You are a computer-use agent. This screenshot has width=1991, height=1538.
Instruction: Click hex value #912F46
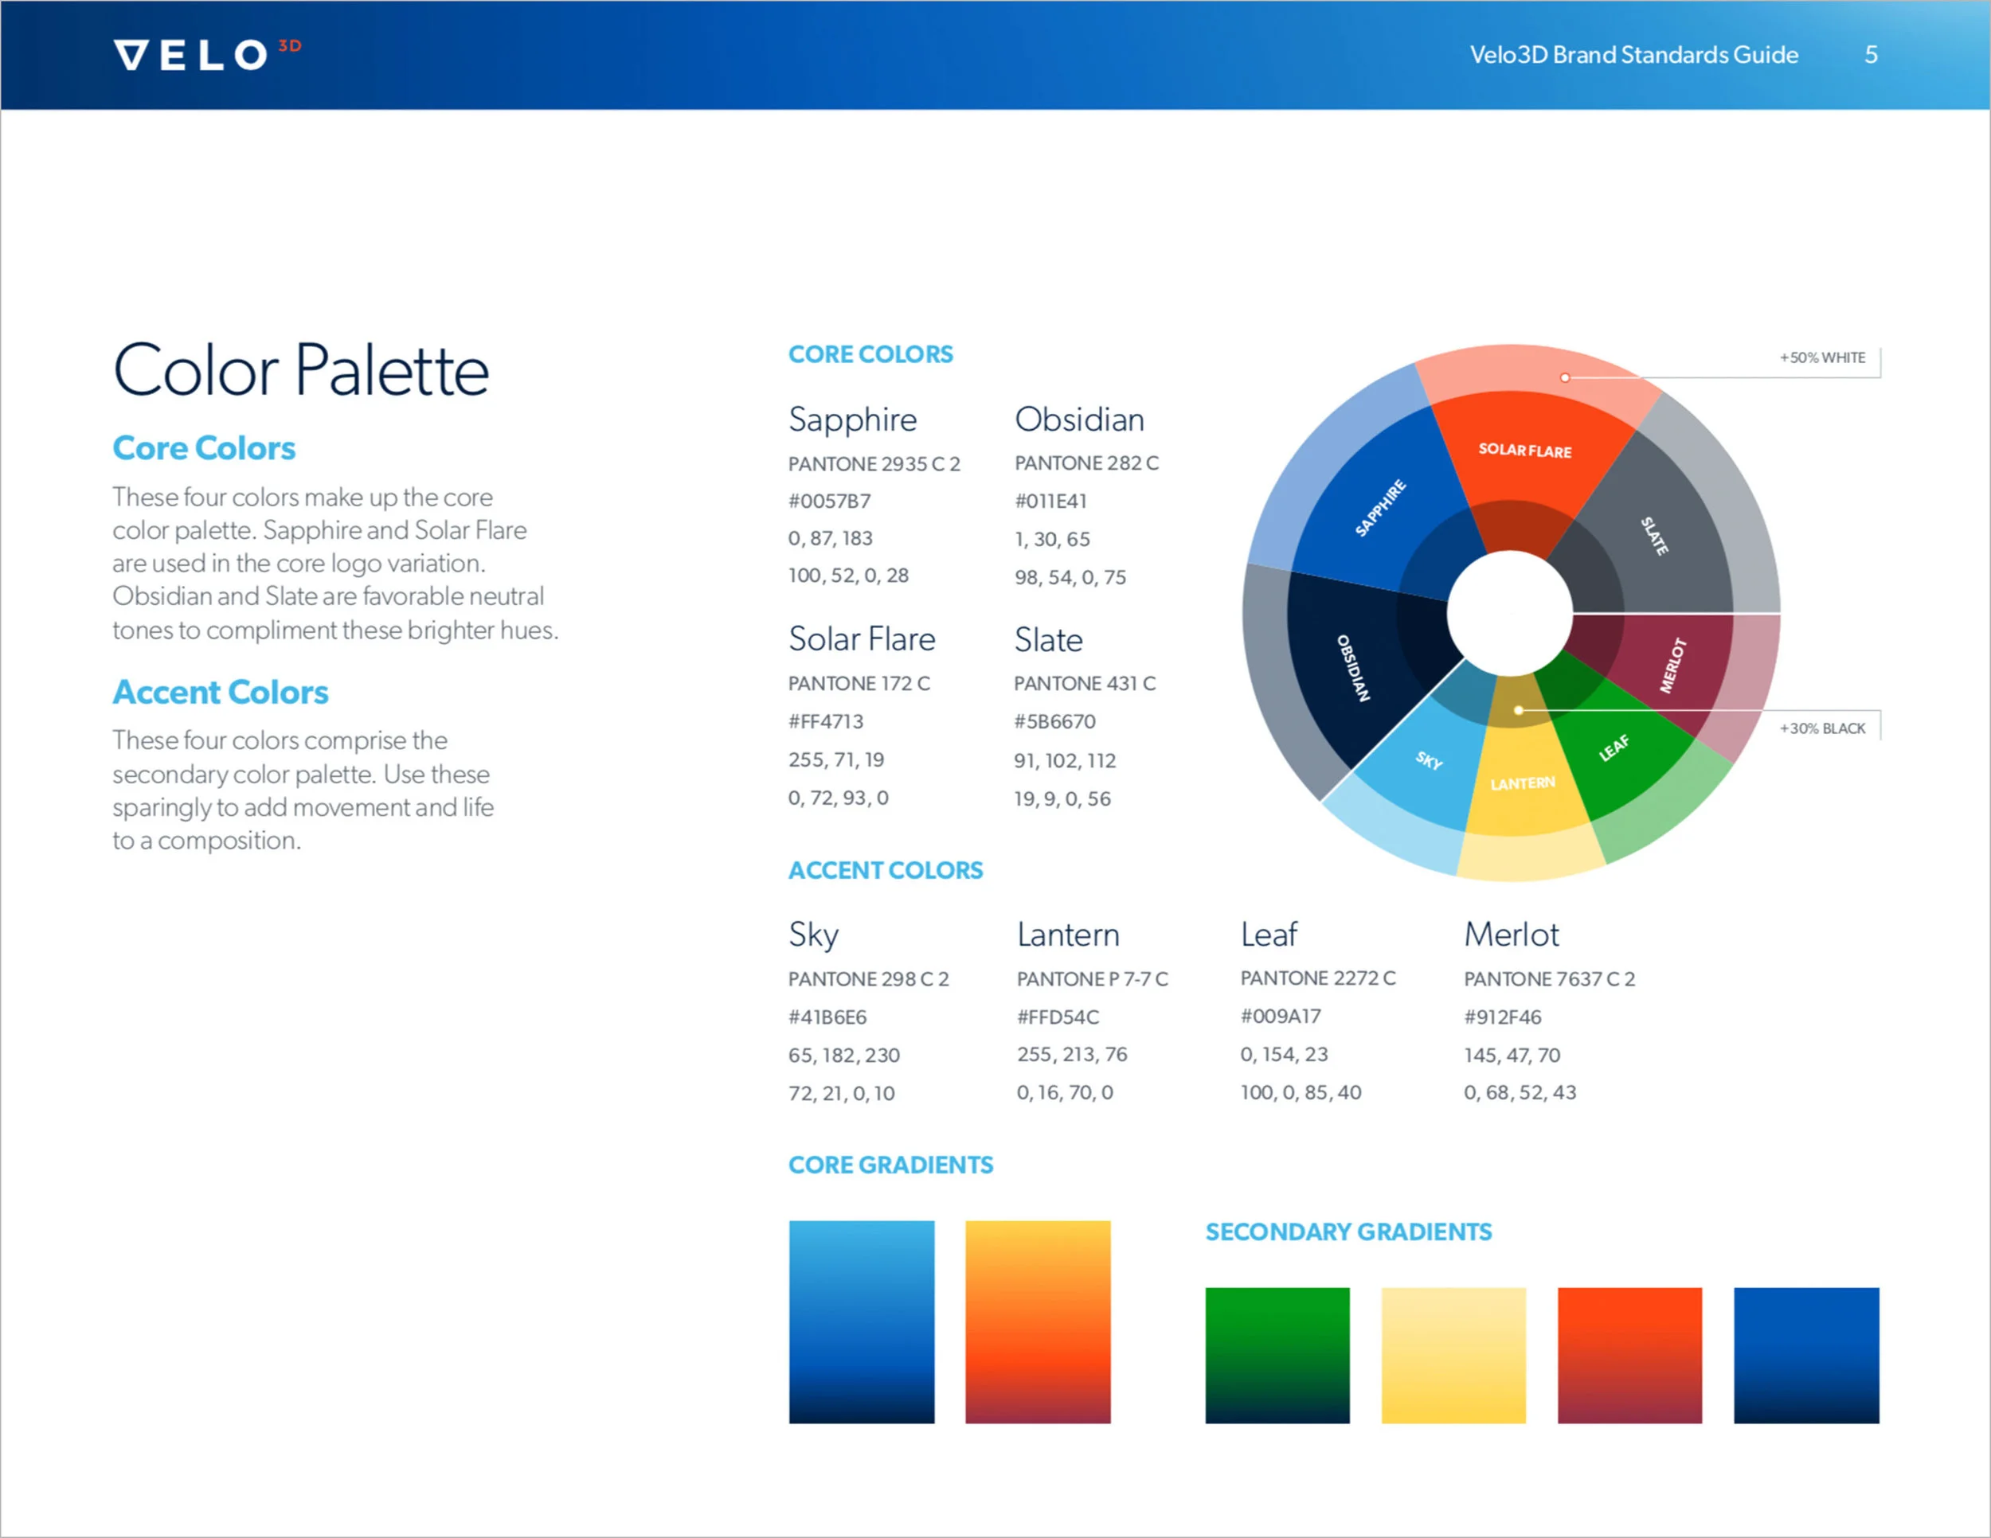[1502, 1017]
